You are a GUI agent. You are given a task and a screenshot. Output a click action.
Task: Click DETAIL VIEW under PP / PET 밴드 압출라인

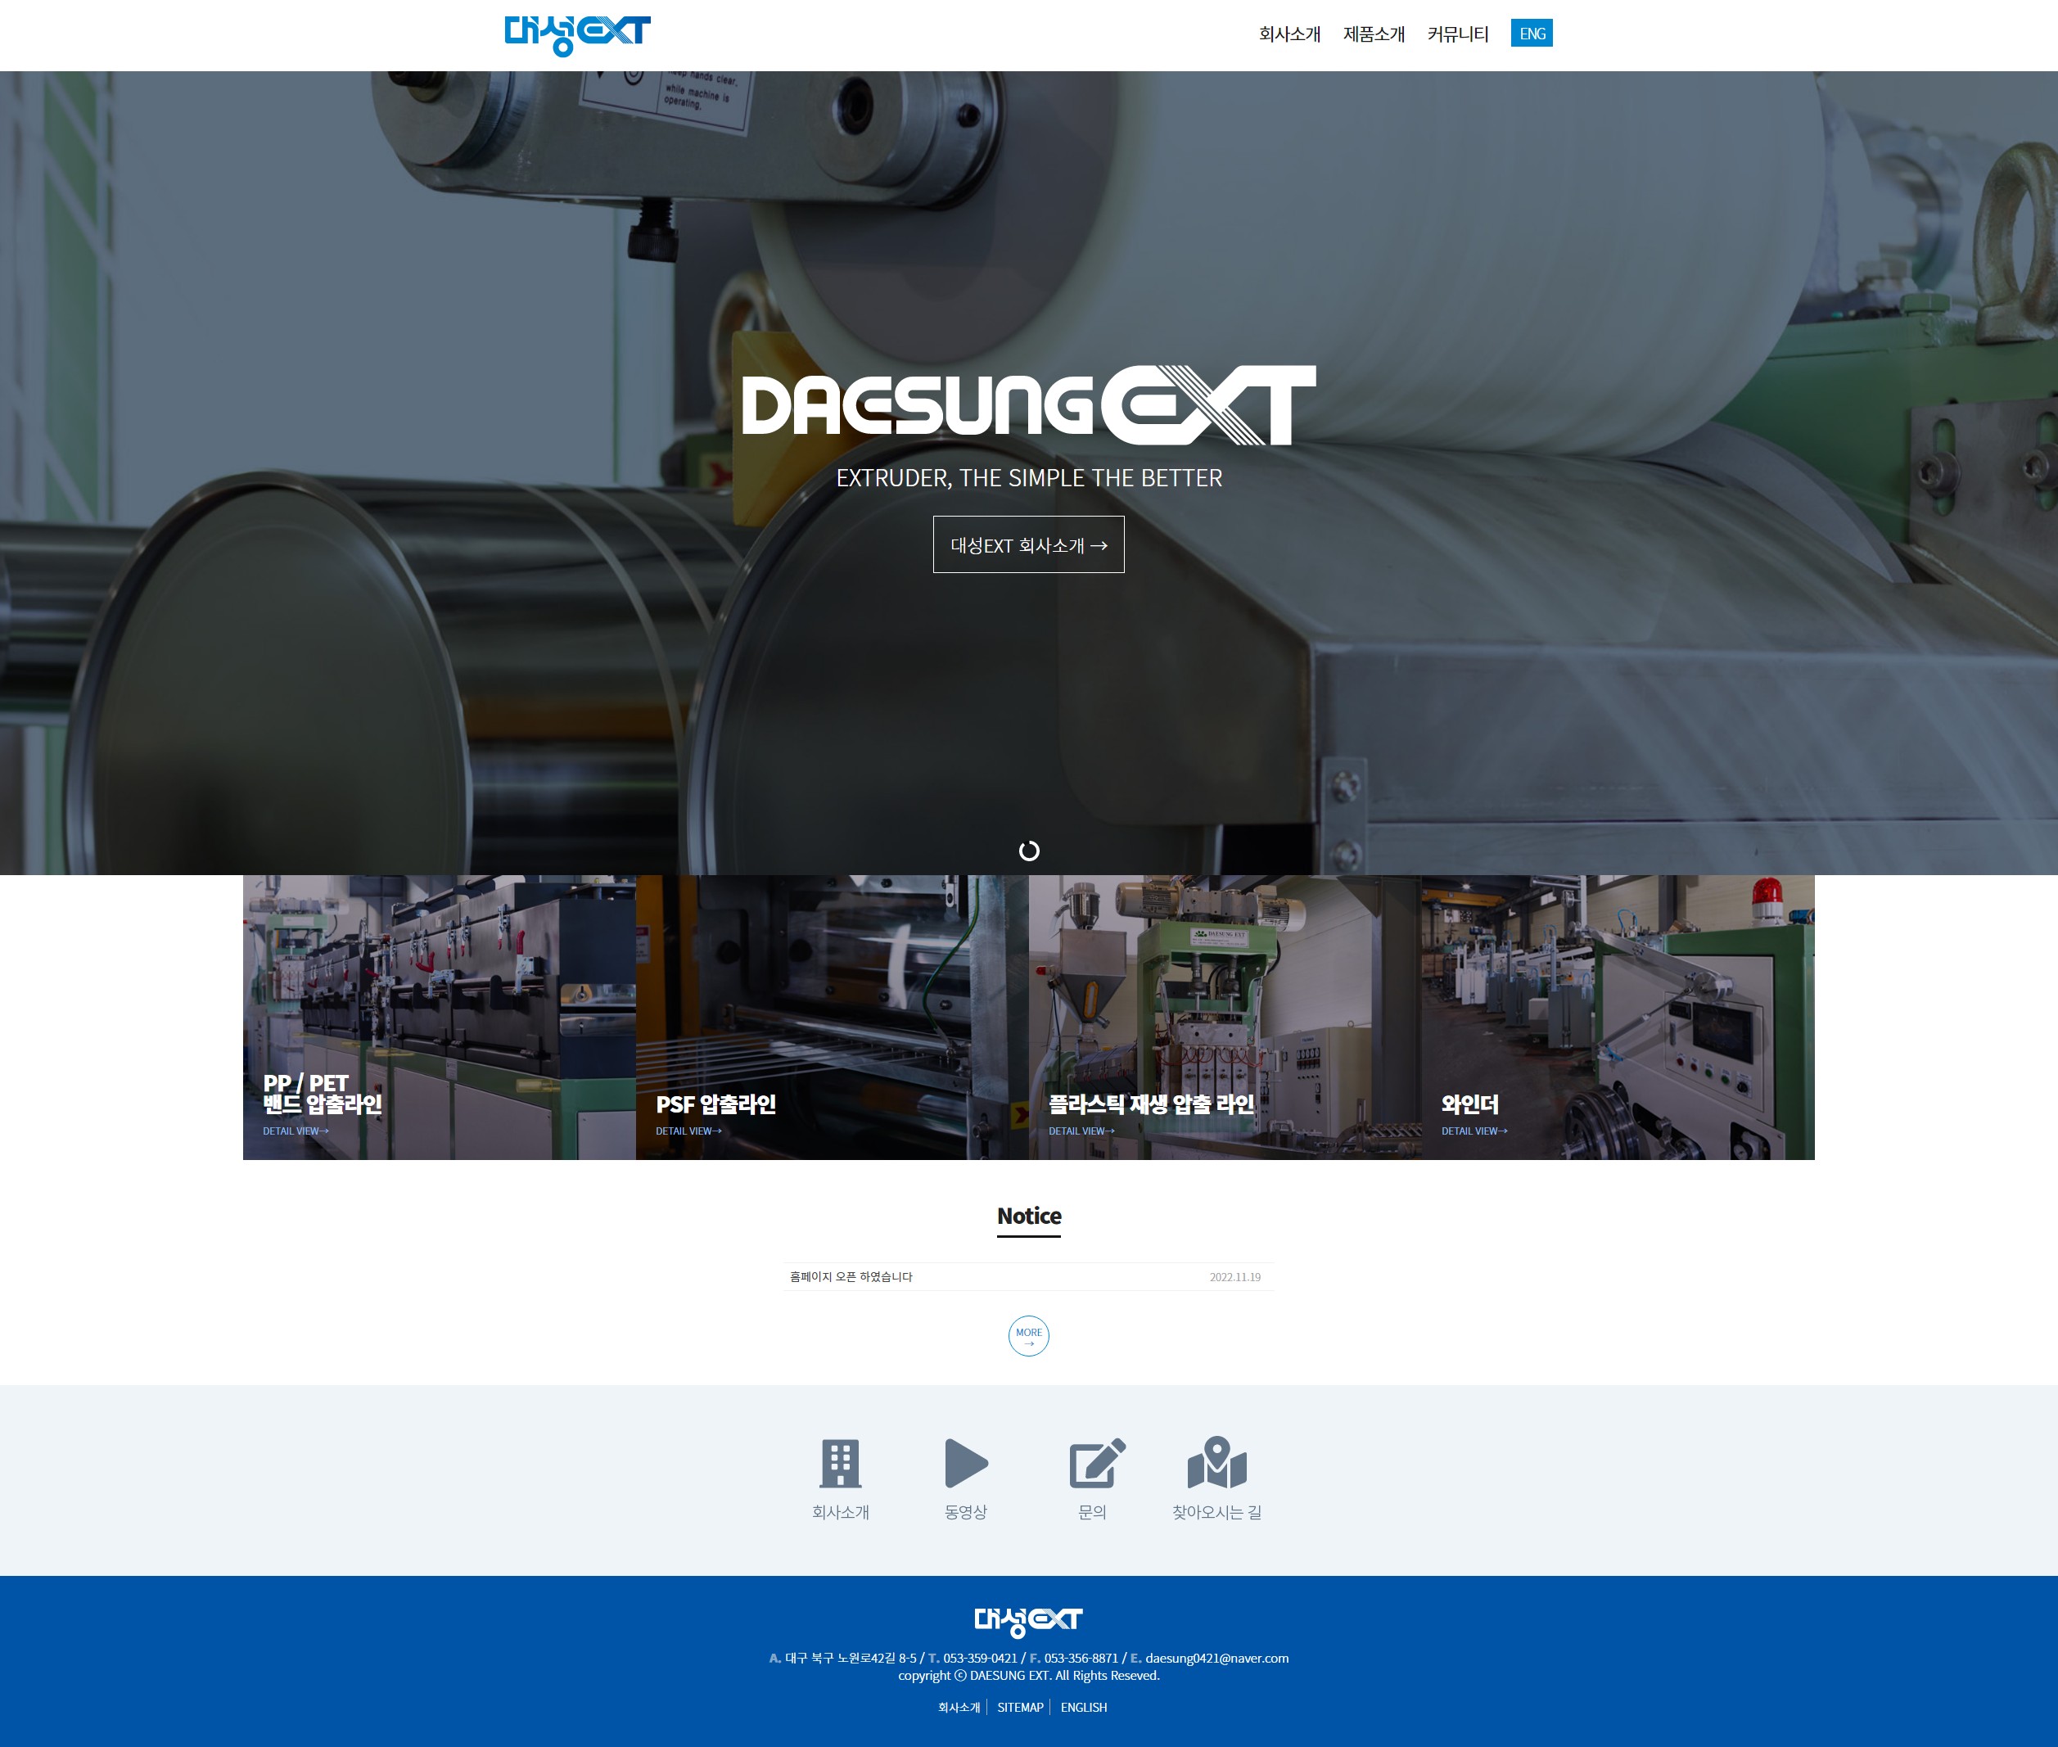296,1131
